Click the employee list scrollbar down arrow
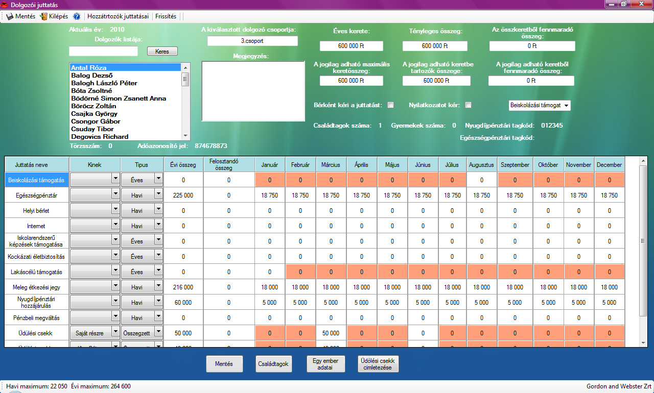The width and height of the screenshot is (654, 393). (x=185, y=136)
